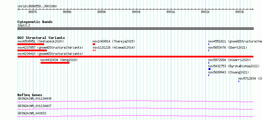Image resolution: width=262 pixels, height=120 pixels.
Task: Select the red bar under nsv4432434
Action: click(55, 63)
